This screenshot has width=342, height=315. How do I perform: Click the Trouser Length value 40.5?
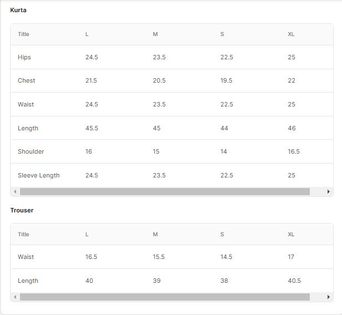(294, 281)
